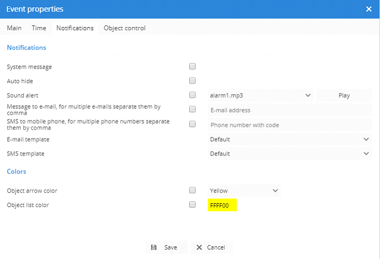Click the E-mail address input field
Screen dimensions: 380x259
[289, 110]
